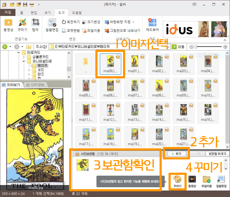Click 동영상 icon in photo bin

tap(192, 181)
